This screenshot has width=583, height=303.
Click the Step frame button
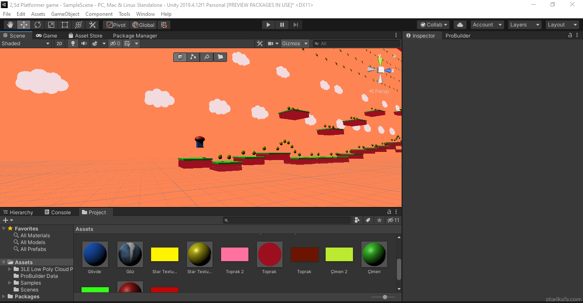[295, 25]
